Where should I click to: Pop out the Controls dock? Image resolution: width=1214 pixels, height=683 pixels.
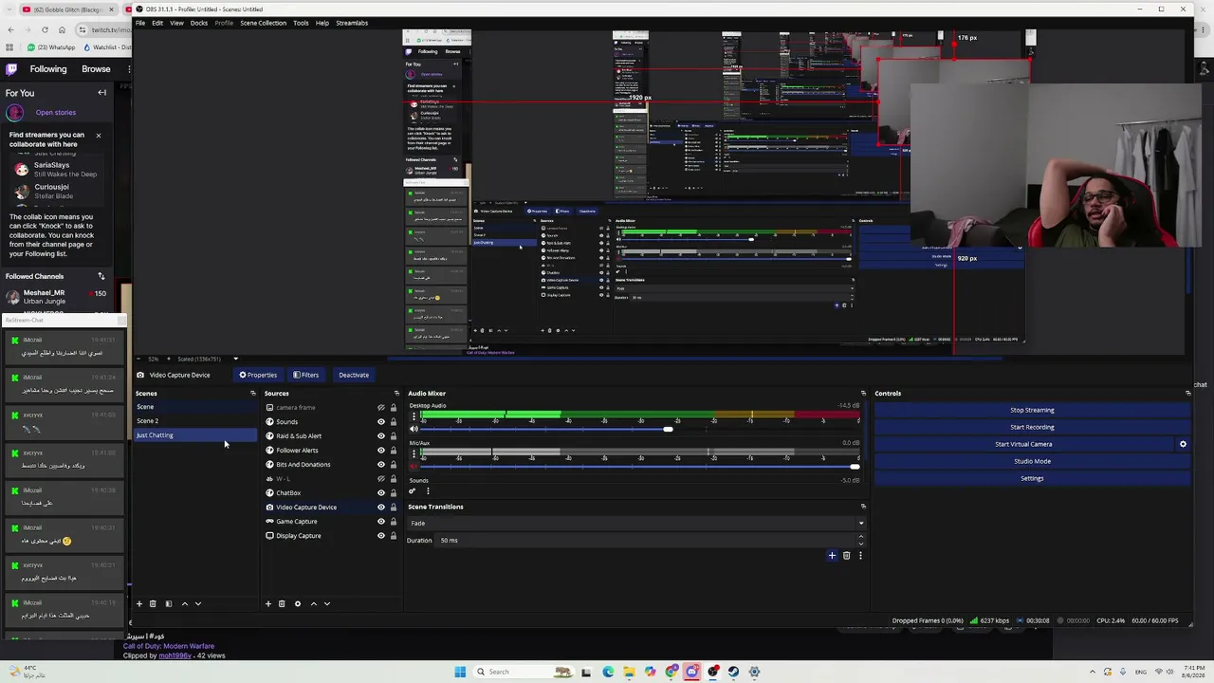point(1187,393)
